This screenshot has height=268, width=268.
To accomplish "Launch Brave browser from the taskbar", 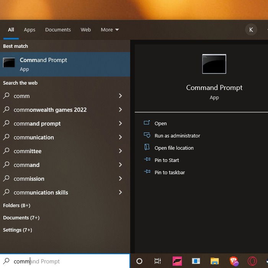I will point(234,261).
